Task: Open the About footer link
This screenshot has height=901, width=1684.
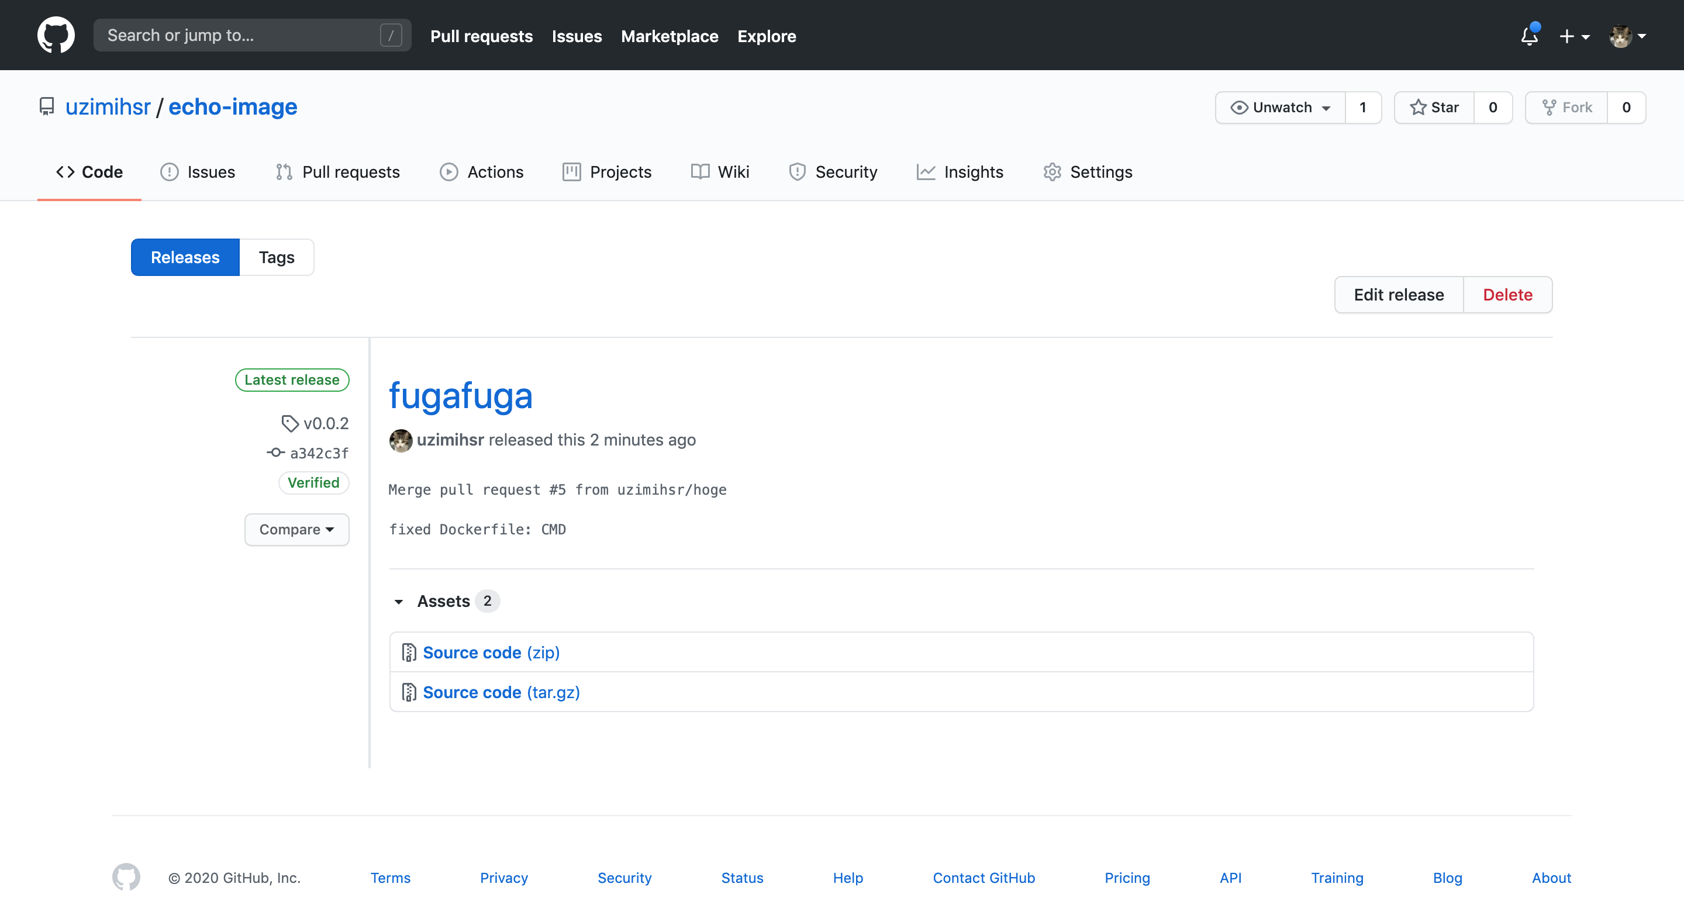Action: (x=1551, y=878)
